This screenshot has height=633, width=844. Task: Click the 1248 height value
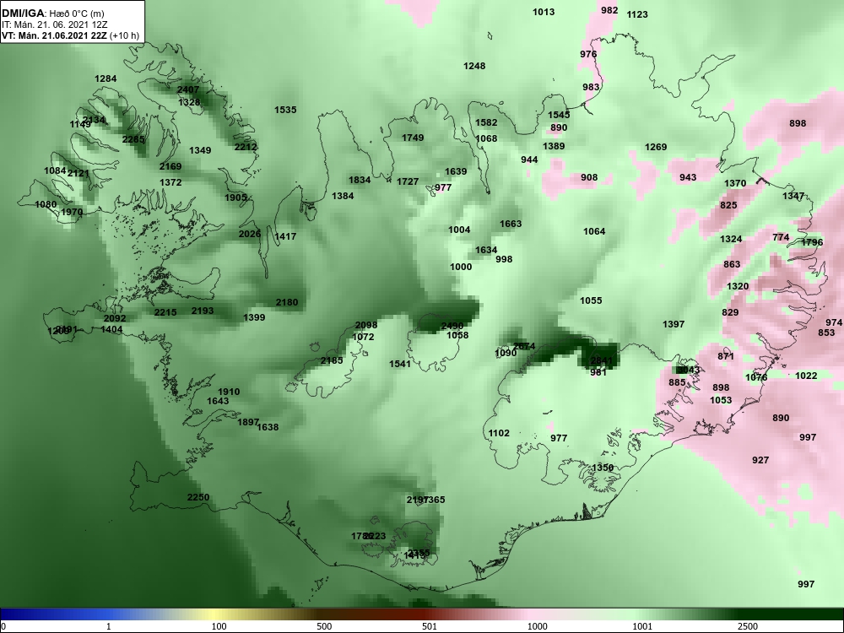[x=474, y=66]
